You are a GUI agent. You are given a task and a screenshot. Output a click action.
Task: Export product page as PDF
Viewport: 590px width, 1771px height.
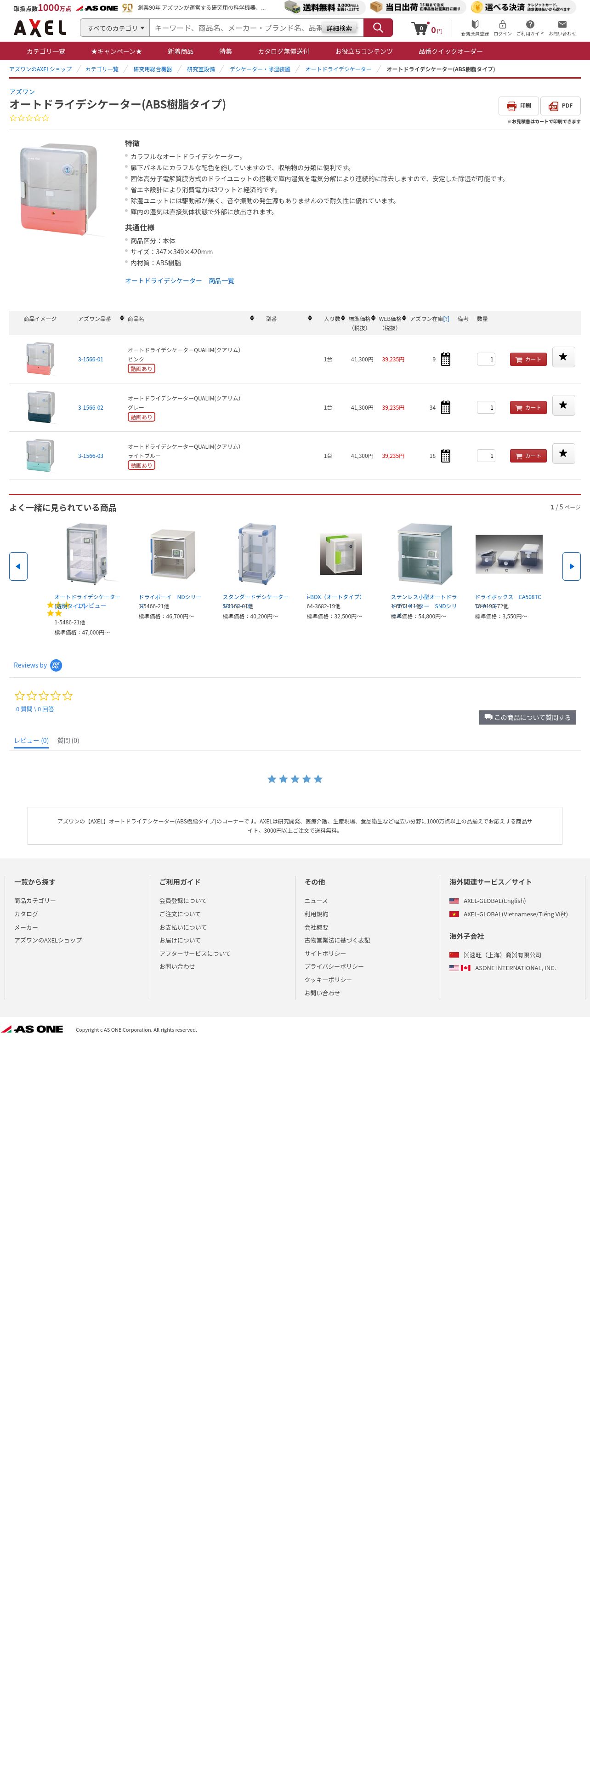pyautogui.click(x=561, y=106)
